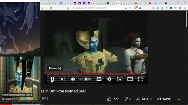
Task: Close the active browser tab
Action: tap(119, 3)
